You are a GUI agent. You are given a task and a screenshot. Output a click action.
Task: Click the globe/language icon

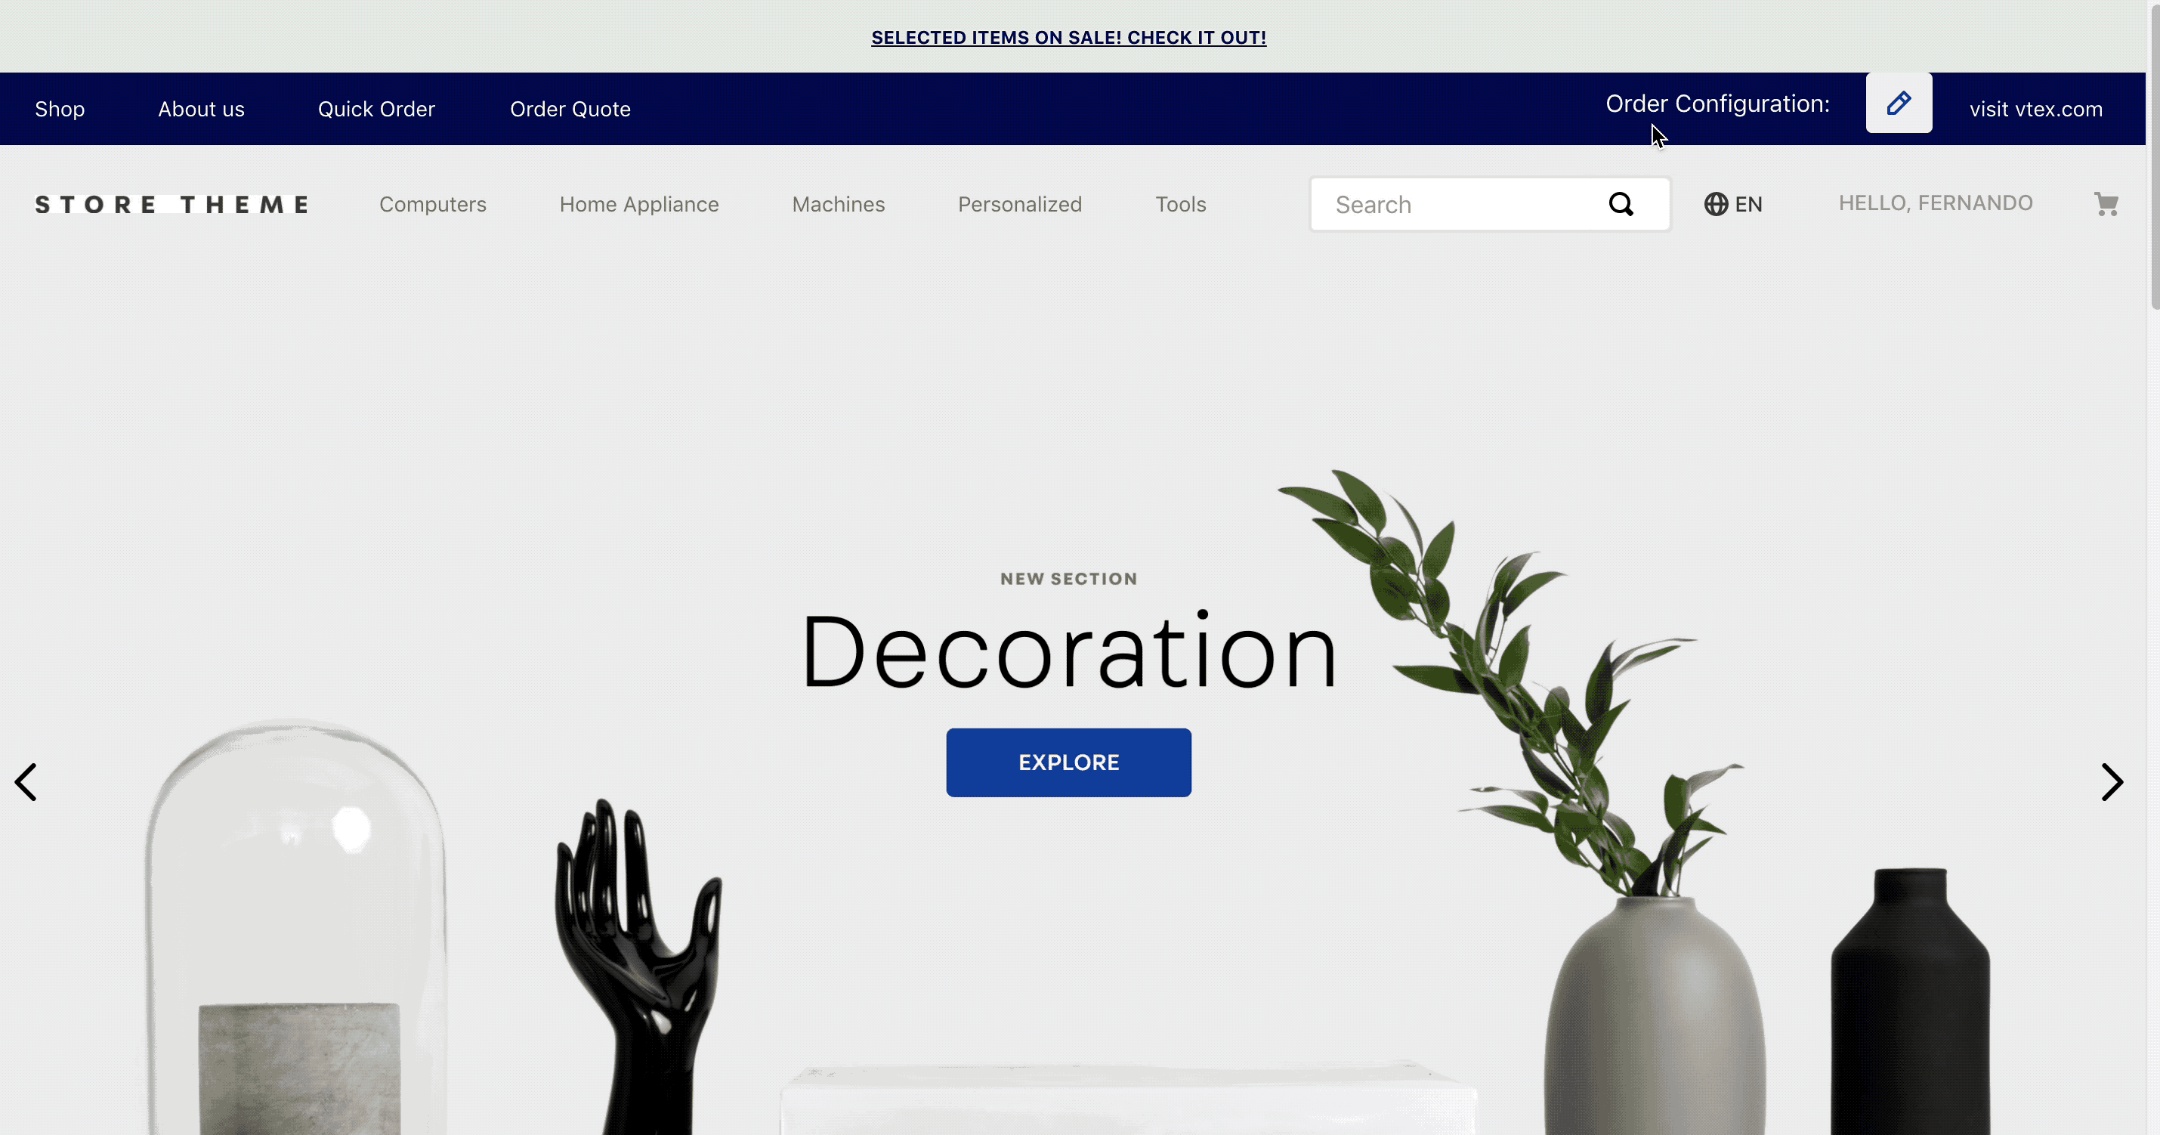(1716, 203)
